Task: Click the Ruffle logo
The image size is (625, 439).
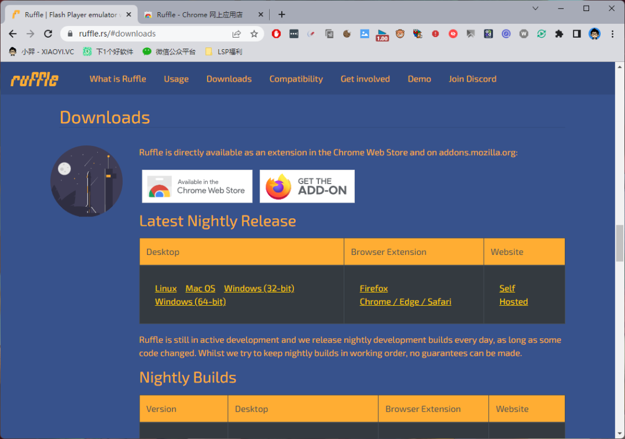Action: [x=35, y=79]
